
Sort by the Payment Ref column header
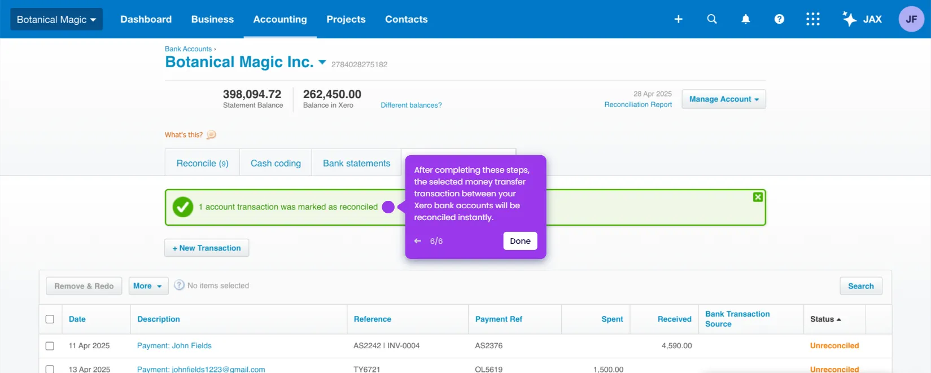tap(499, 319)
